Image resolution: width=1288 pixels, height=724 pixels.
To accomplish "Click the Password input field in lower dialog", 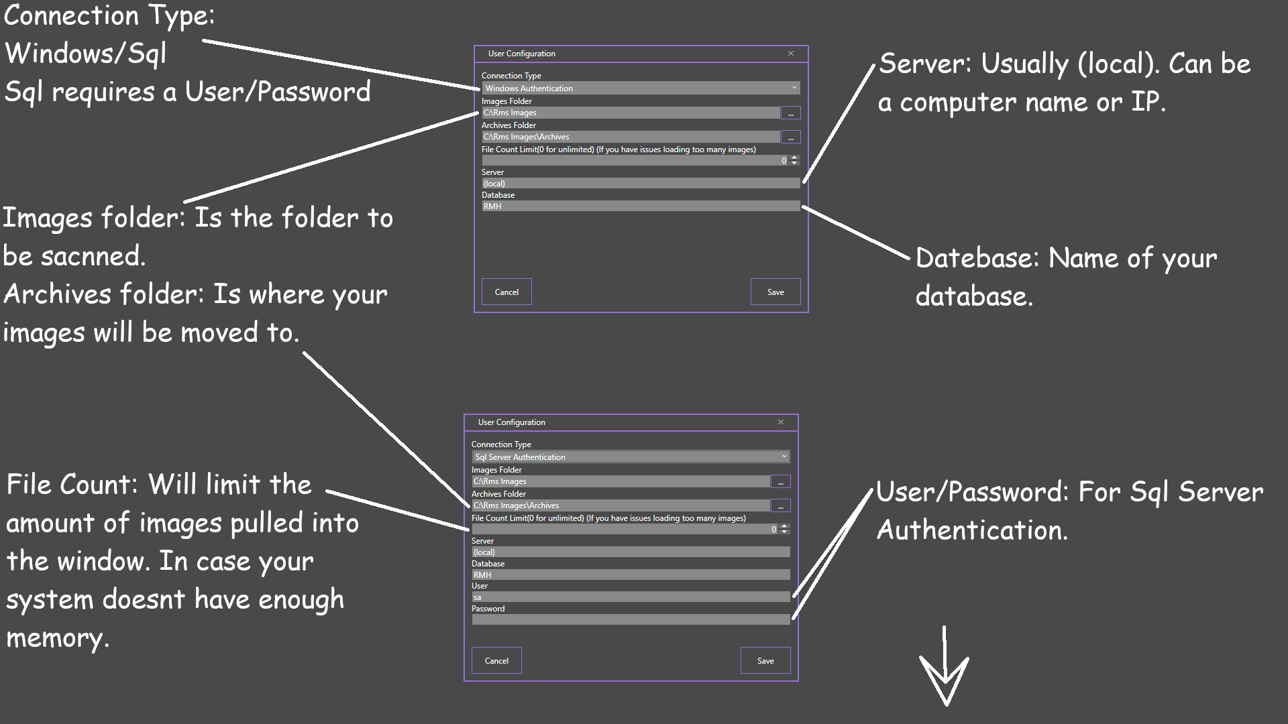I will 628,619.
